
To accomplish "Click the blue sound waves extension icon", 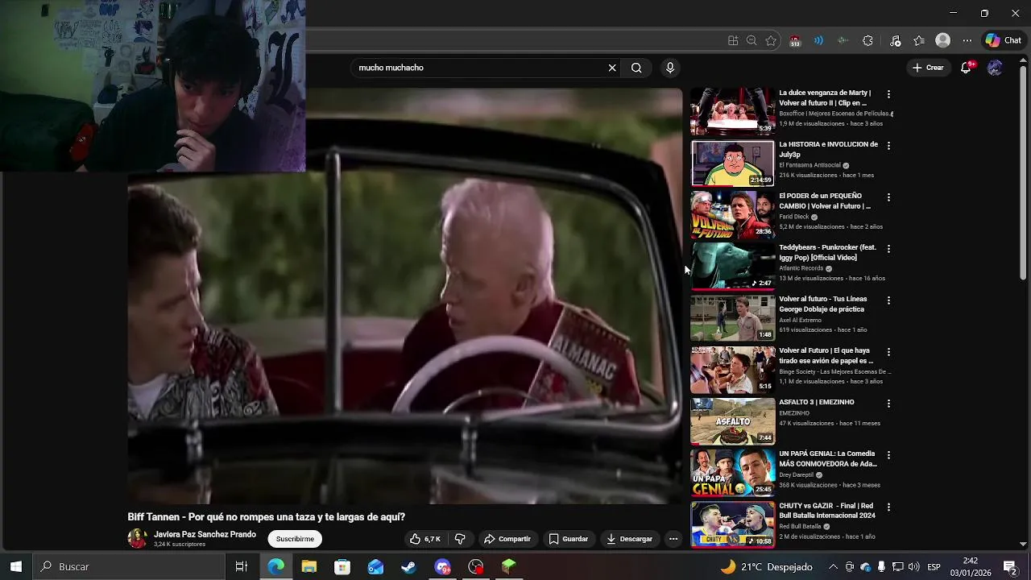I will [x=818, y=40].
